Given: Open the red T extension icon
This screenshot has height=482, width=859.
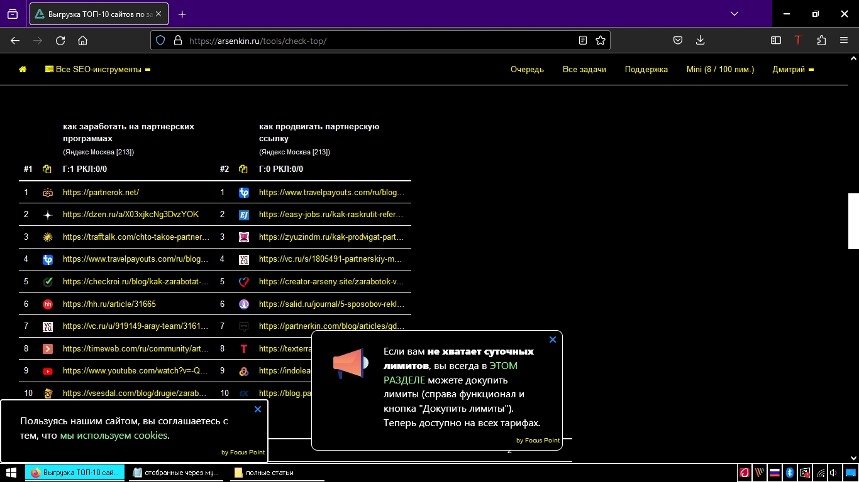Looking at the screenshot, I should 799,40.
